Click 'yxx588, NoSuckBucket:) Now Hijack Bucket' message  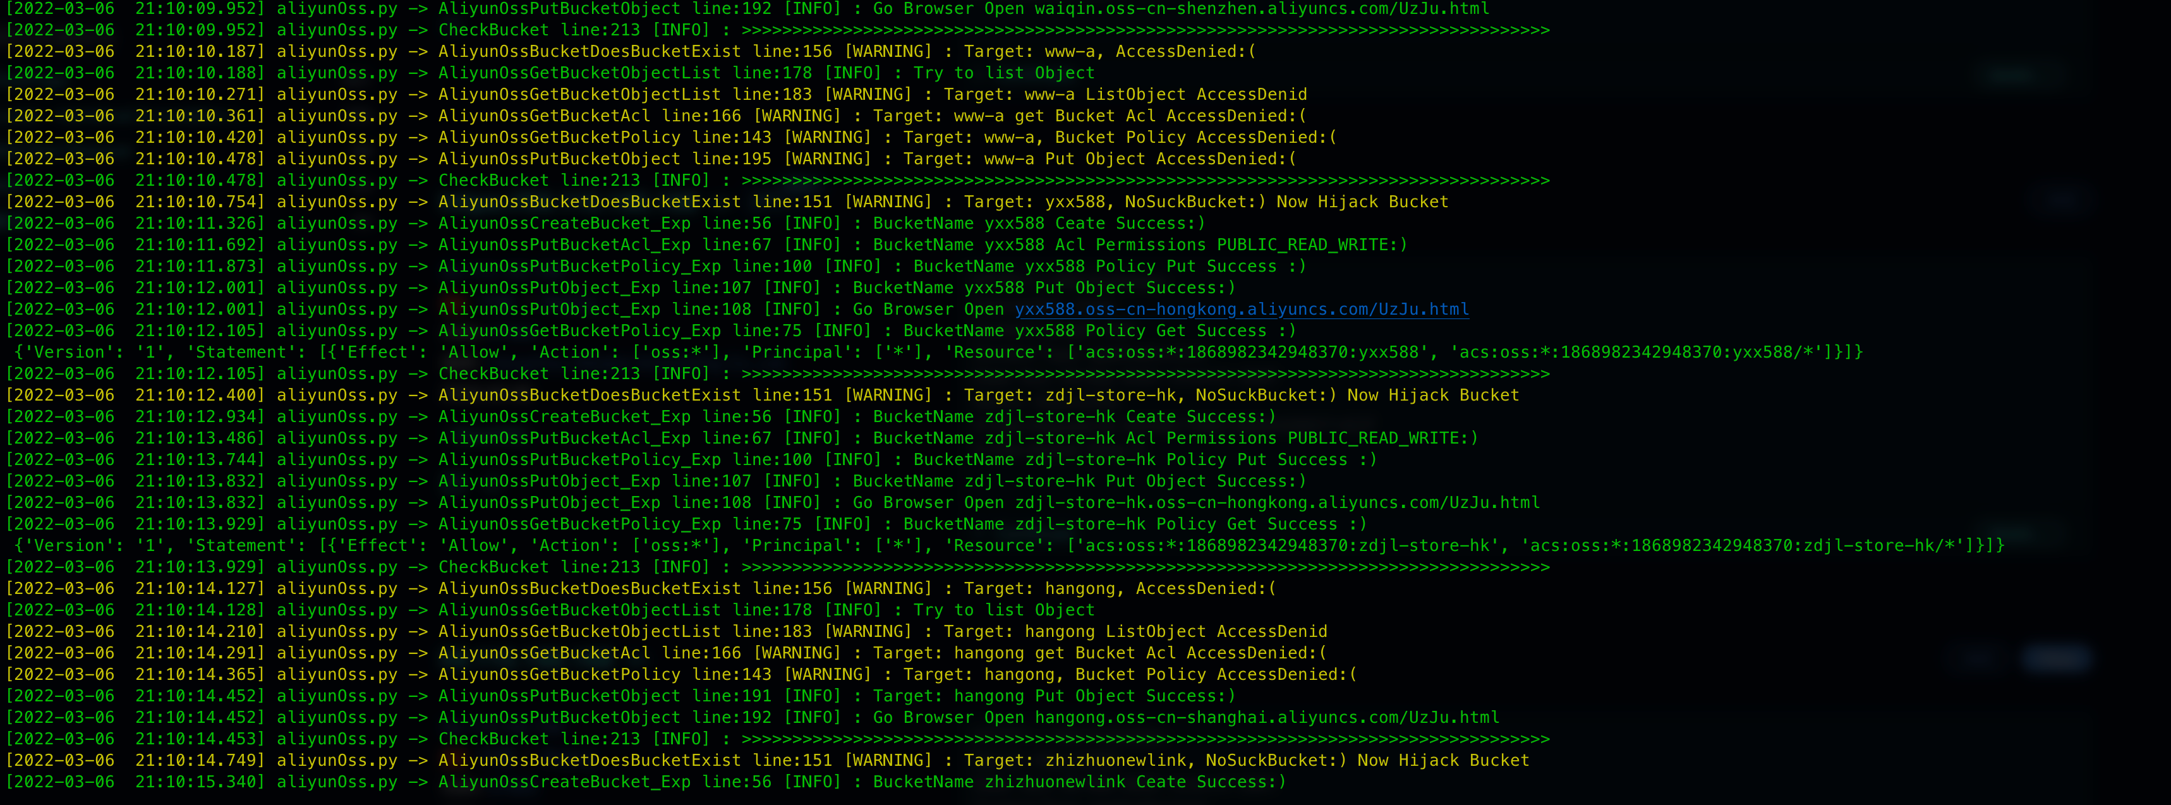point(1247,202)
